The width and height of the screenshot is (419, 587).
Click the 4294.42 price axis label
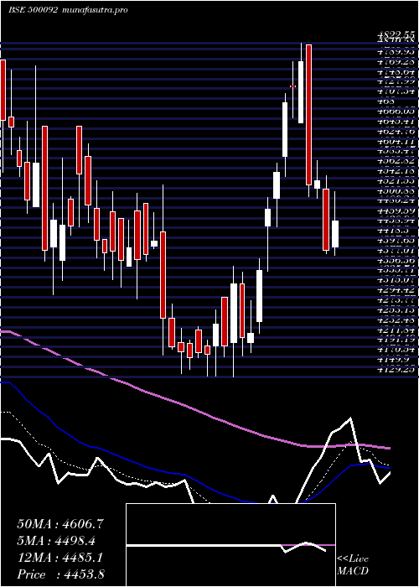point(396,290)
